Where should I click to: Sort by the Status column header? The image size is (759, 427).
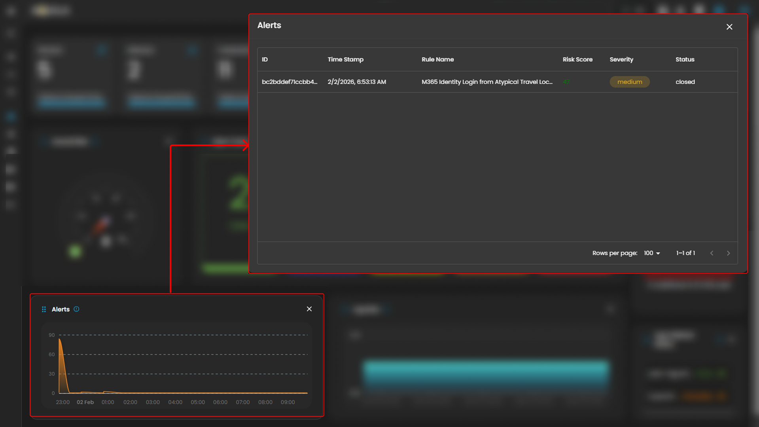tap(685, 59)
